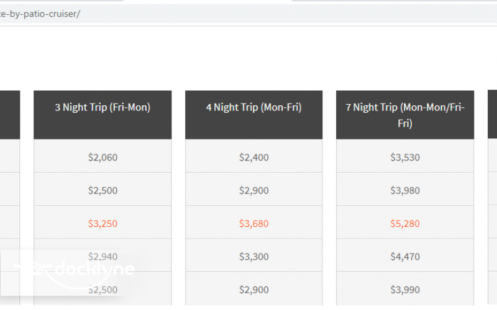Select the 3 Night Trip (Fri-Mon) header
497x310 pixels.
tap(103, 107)
